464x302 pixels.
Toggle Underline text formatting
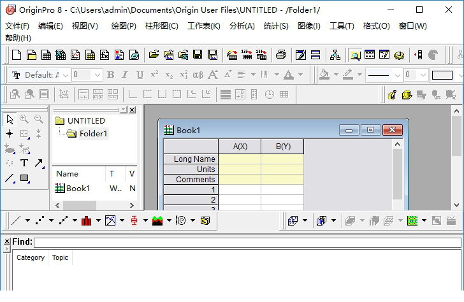click(140, 75)
